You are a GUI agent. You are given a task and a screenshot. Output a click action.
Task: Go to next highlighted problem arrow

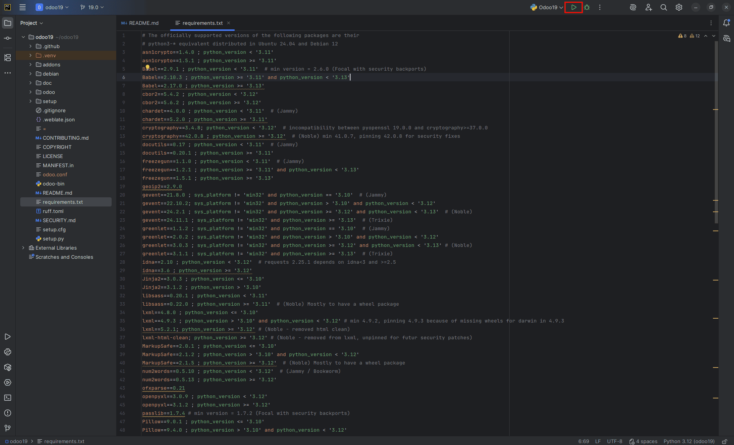pyautogui.click(x=714, y=36)
